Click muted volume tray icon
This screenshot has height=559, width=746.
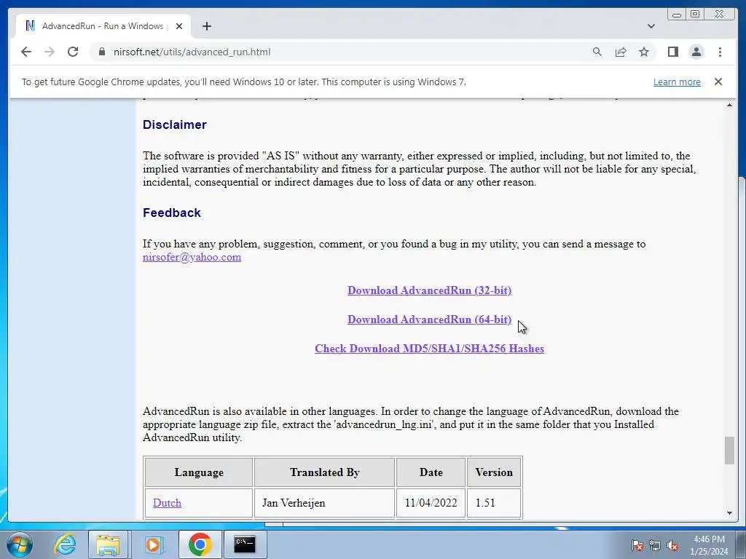click(672, 545)
